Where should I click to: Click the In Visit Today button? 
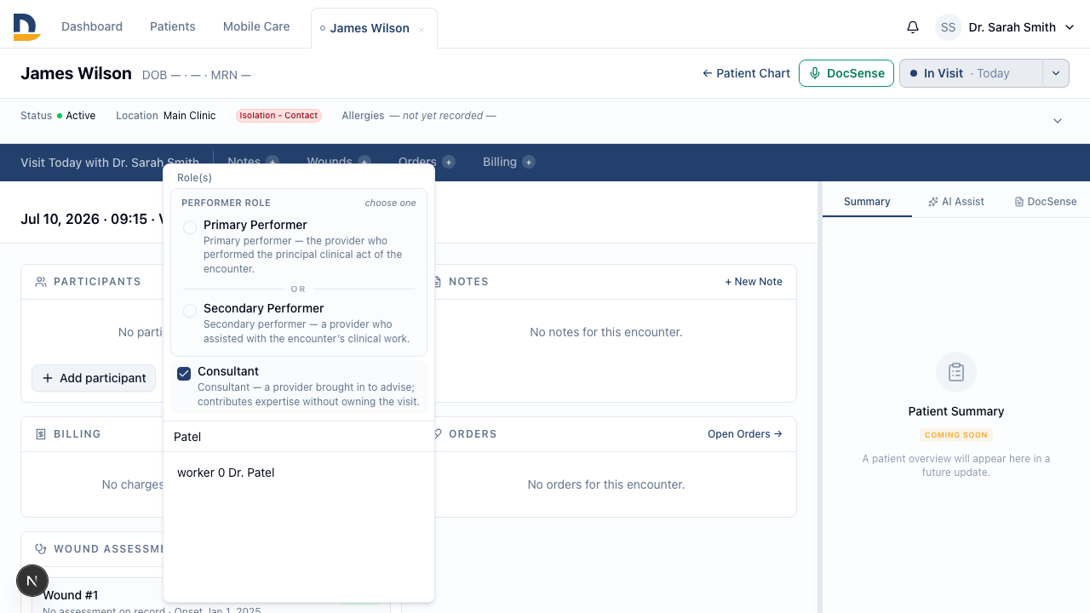tap(971, 73)
